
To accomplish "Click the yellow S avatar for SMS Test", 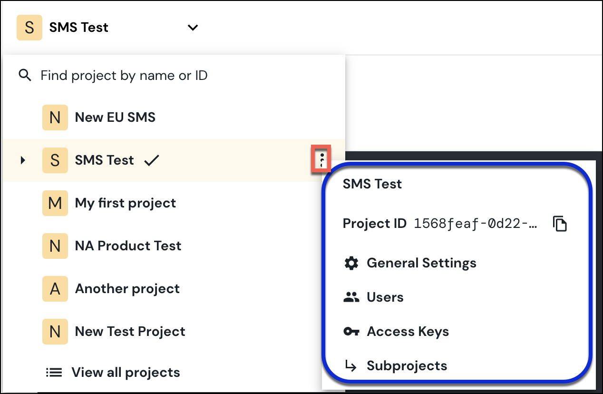I will 55,160.
